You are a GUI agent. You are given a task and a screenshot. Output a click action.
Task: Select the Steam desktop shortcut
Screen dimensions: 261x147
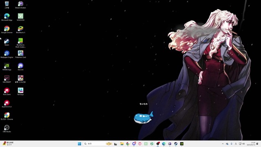pyautogui.click(x=7, y=42)
